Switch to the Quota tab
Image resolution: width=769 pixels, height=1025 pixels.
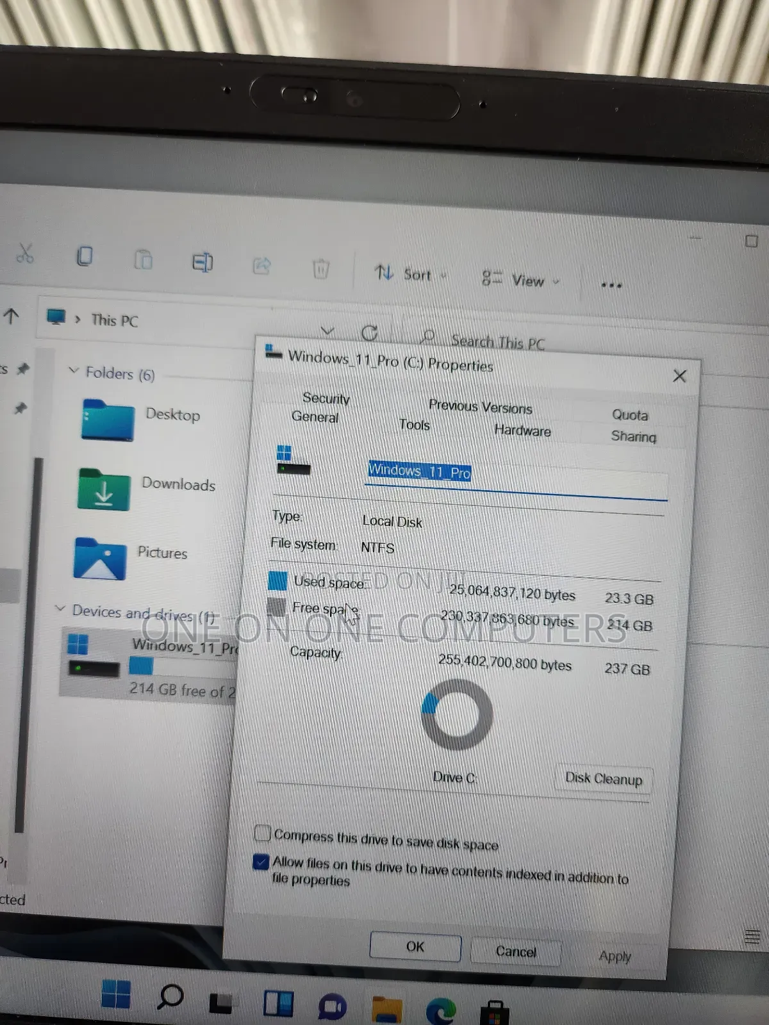[x=630, y=415]
